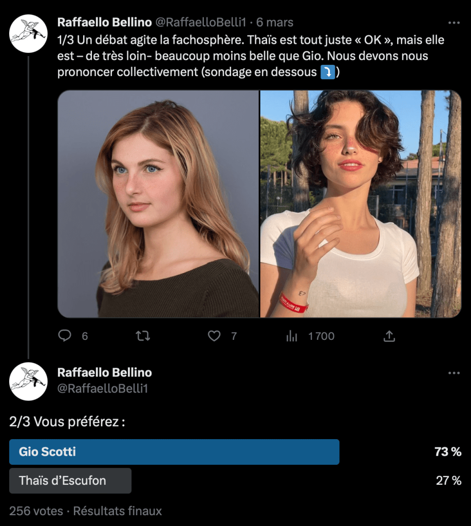The width and height of the screenshot is (471, 526).
Task: Click the share upload icon
Action: point(389,336)
